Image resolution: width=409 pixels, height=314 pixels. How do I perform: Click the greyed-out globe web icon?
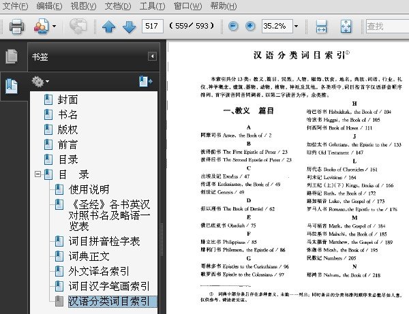click(78, 26)
